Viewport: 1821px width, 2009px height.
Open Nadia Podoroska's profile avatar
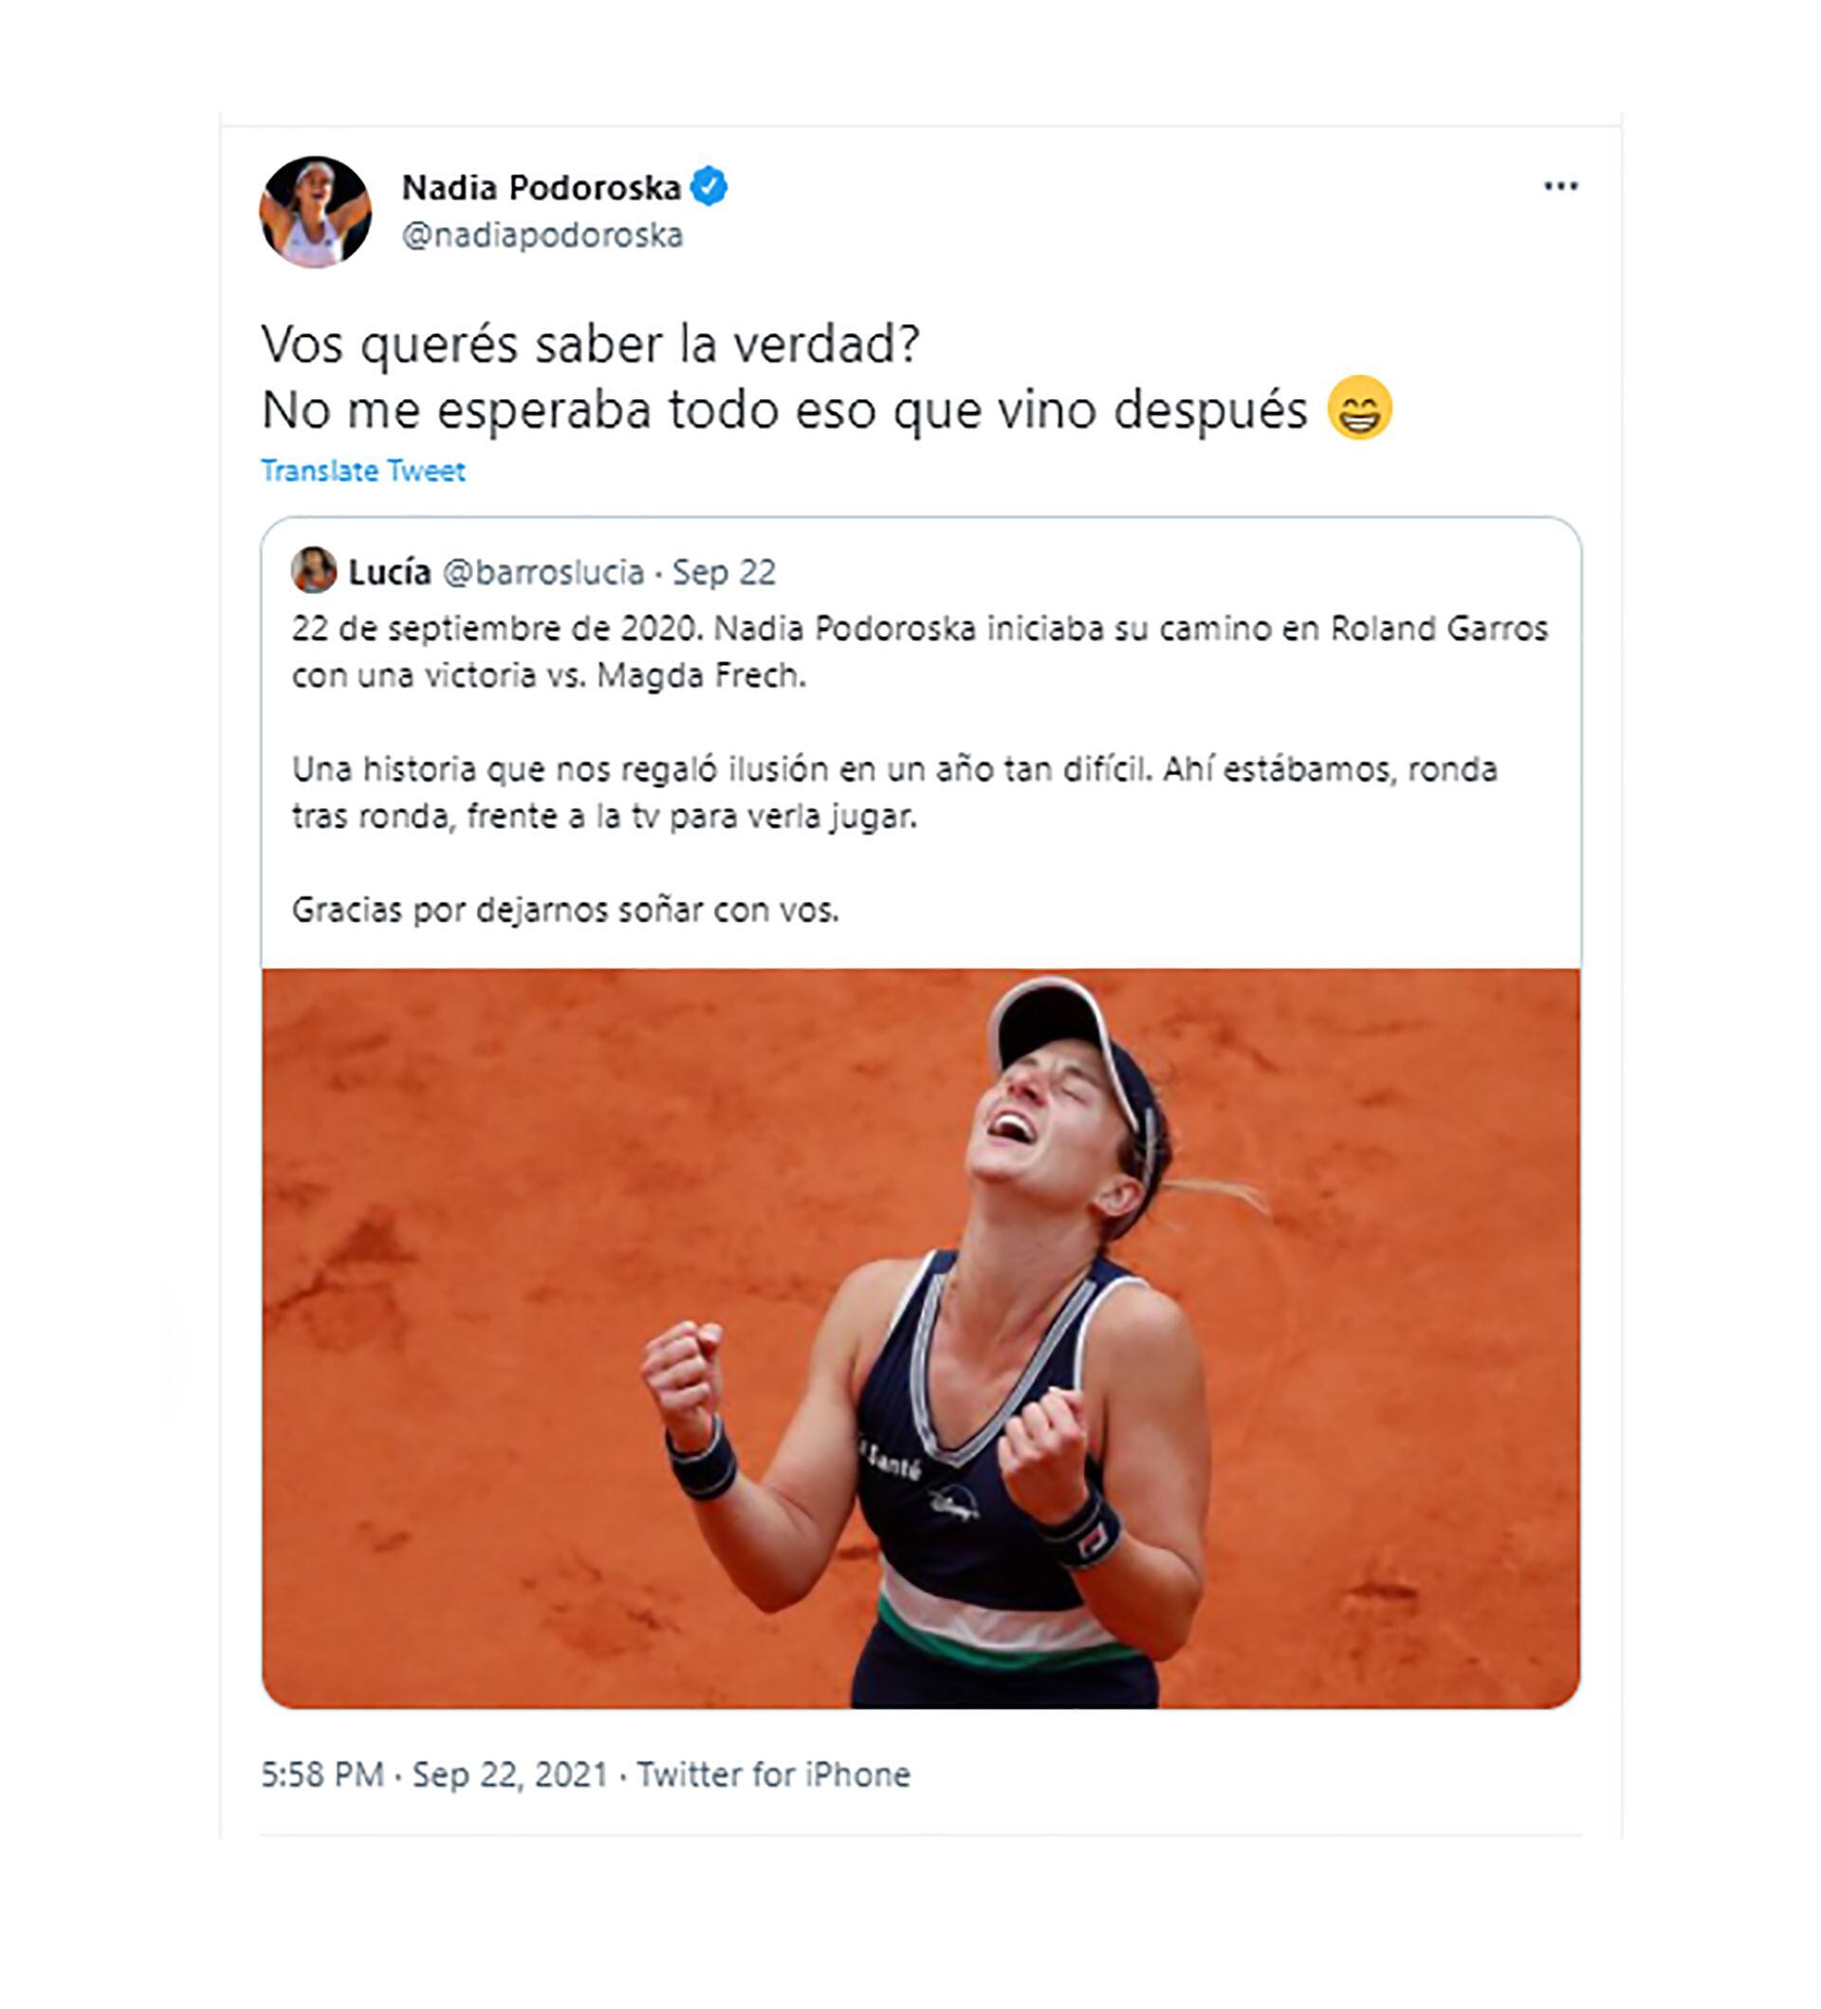(x=316, y=212)
